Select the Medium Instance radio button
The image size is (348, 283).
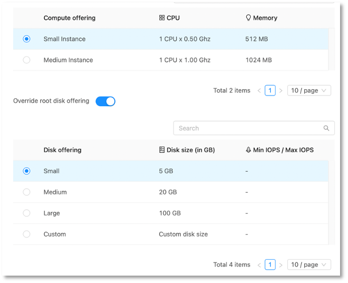pos(27,60)
